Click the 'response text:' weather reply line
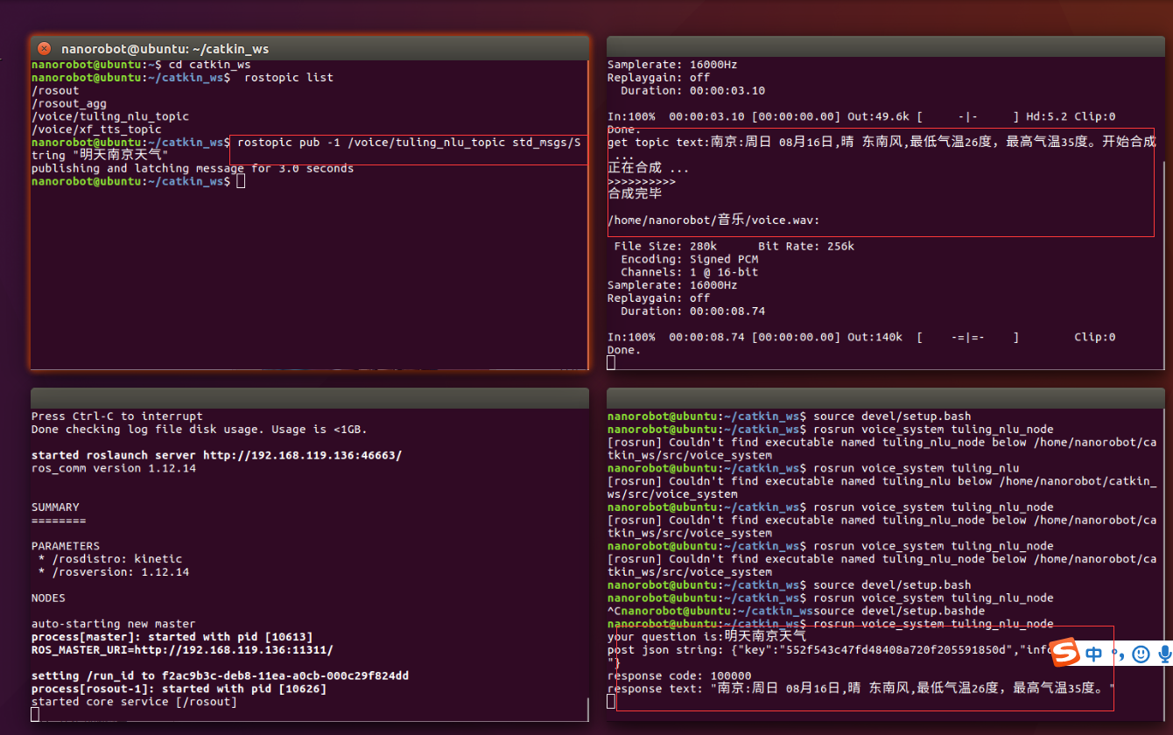This screenshot has width=1173, height=735. [861, 689]
